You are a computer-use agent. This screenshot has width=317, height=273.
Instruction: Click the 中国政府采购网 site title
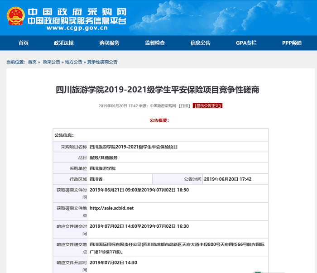pyautogui.click(x=77, y=12)
